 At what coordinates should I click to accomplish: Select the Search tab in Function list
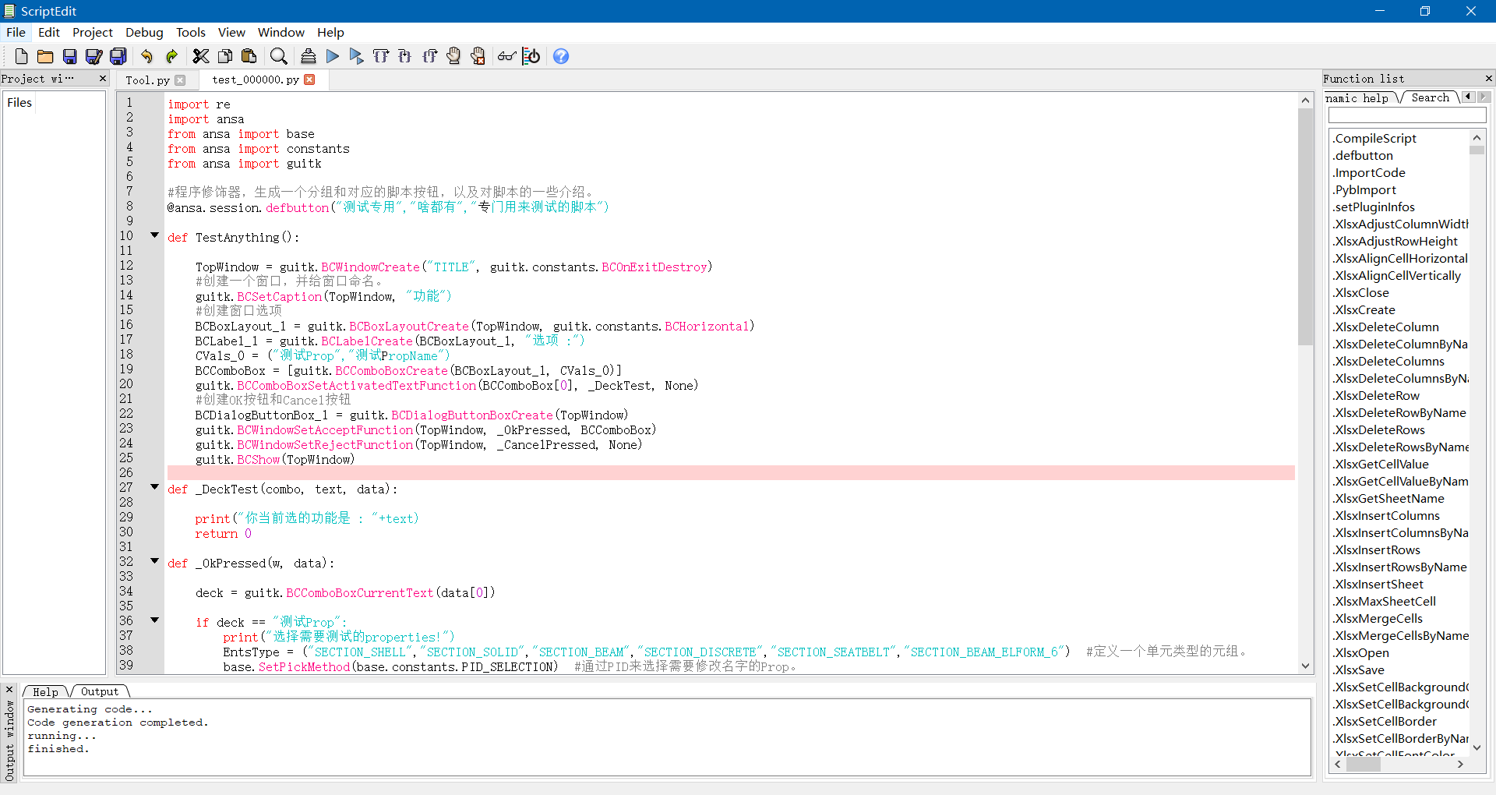click(1430, 97)
